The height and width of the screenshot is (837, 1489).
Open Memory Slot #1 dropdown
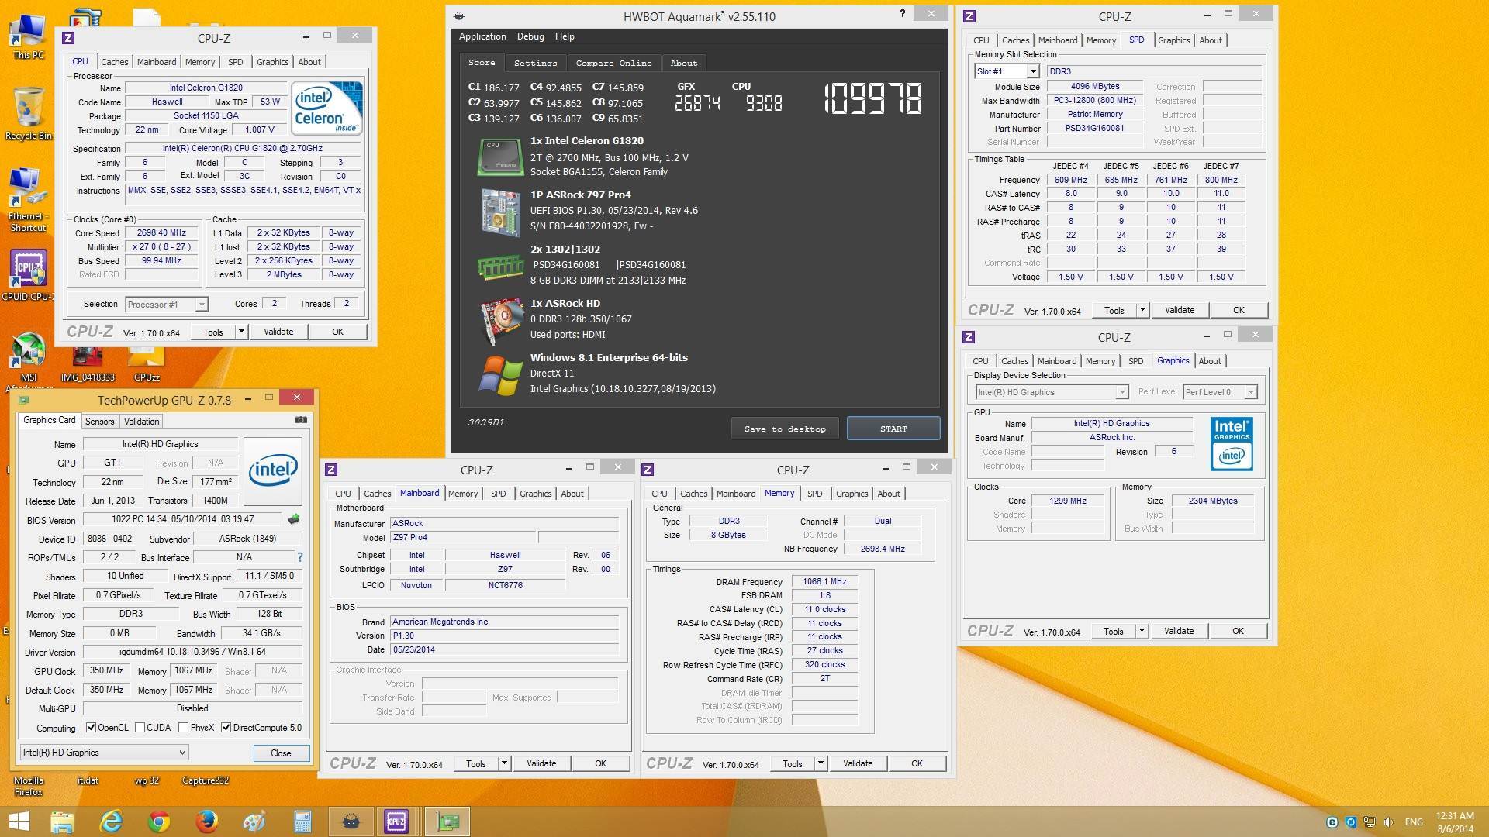click(x=1007, y=71)
